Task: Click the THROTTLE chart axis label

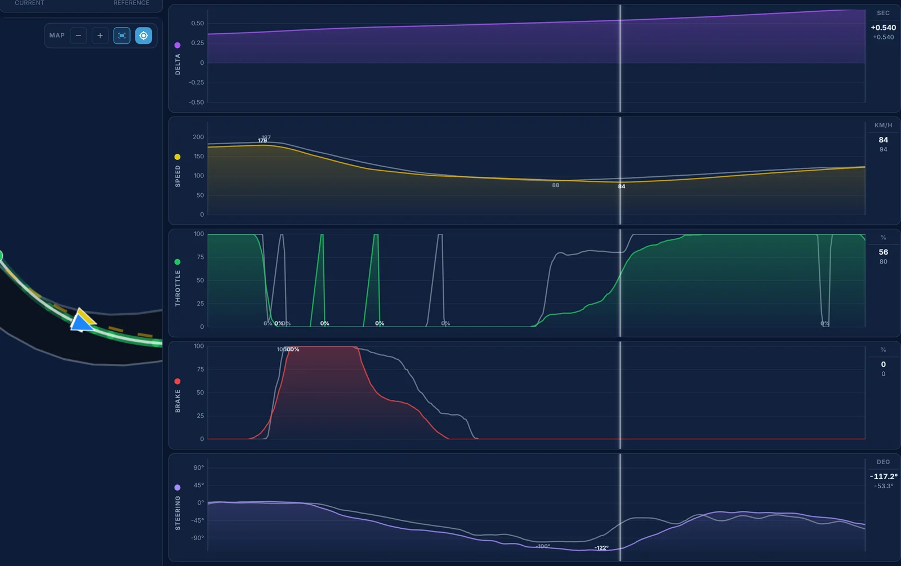Action: 178,288
